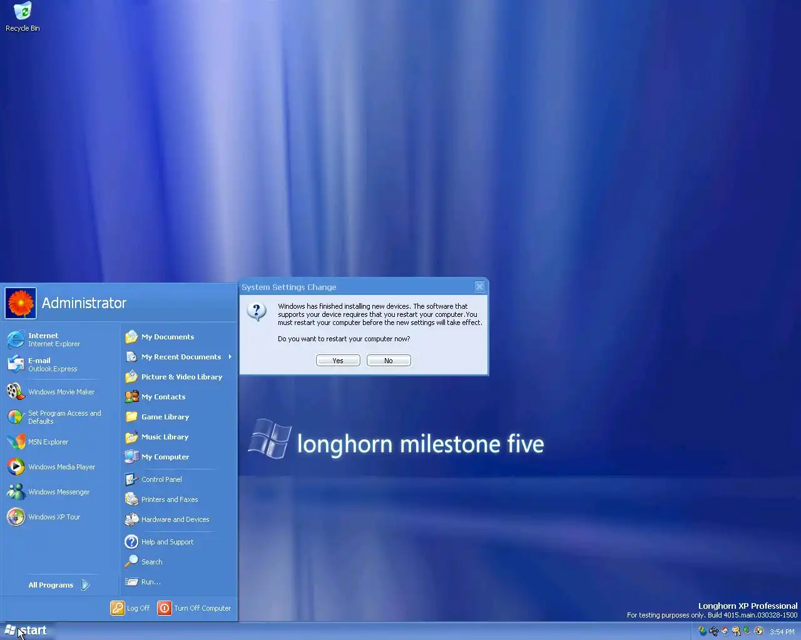Click the 3:54 PM taskbar clock
The image size is (801, 640).
tap(782, 632)
